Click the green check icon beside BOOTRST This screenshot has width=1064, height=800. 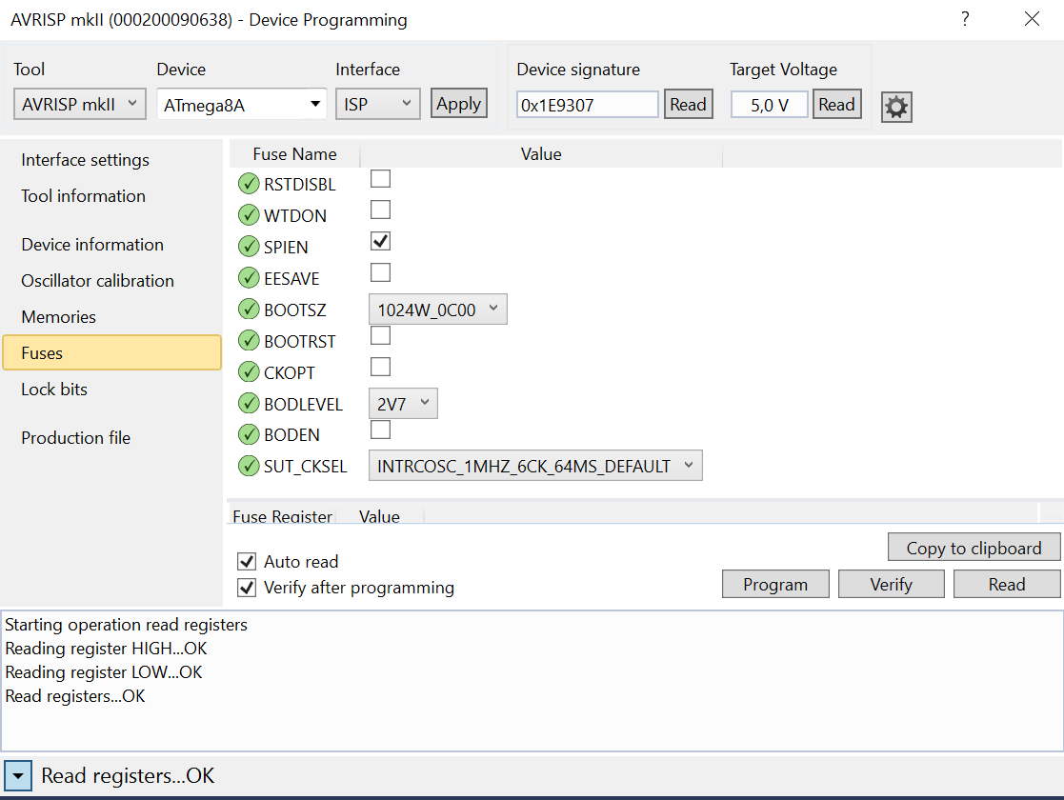pos(249,341)
